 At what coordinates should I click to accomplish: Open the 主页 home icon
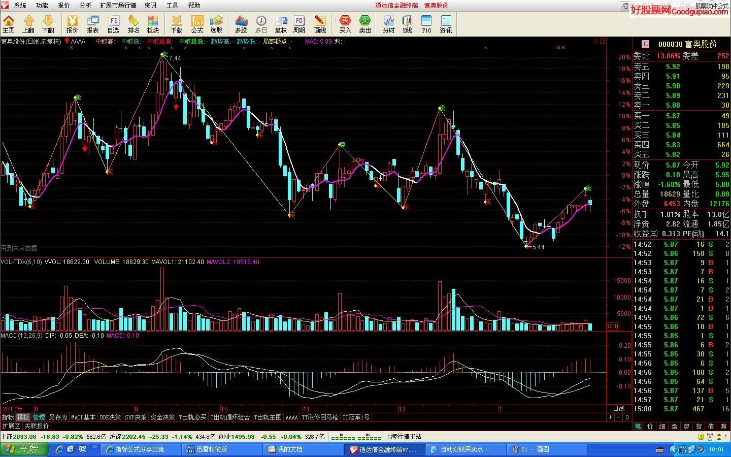coord(9,24)
